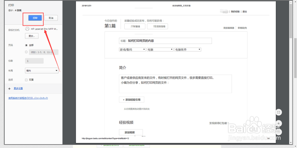The width and height of the screenshot is (297, 148).
Task: Open system dialog print link (Ctrl+Shift+P)
Action: [x=28, y=98]
